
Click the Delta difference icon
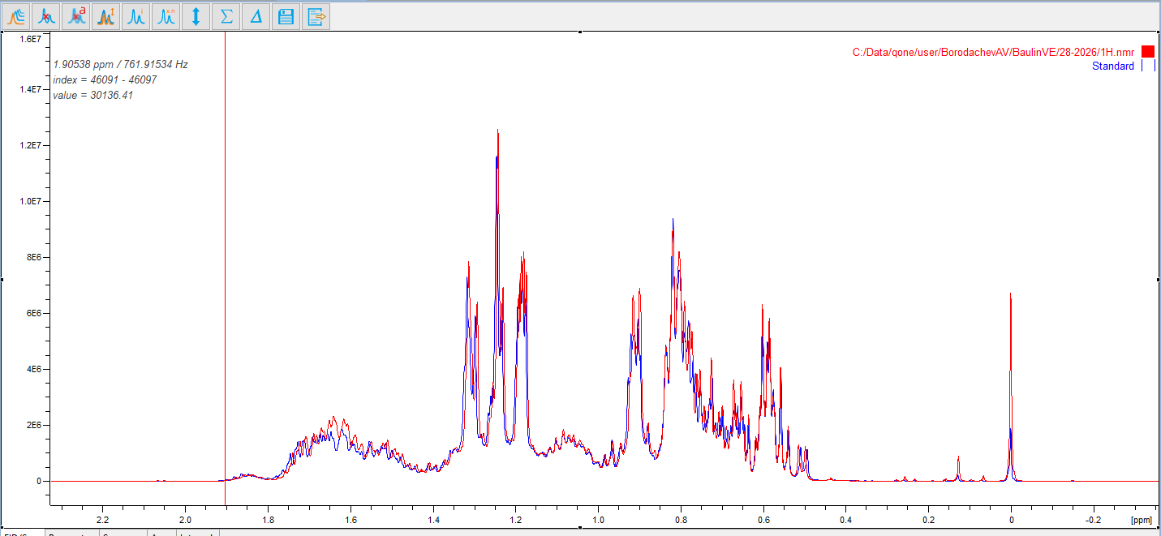click(x=256, y=15)
